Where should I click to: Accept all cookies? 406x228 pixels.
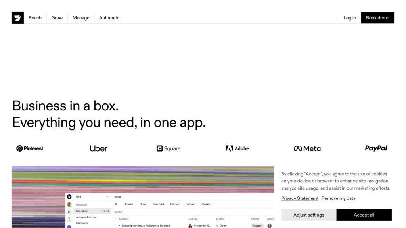click(x=364, y=215)
